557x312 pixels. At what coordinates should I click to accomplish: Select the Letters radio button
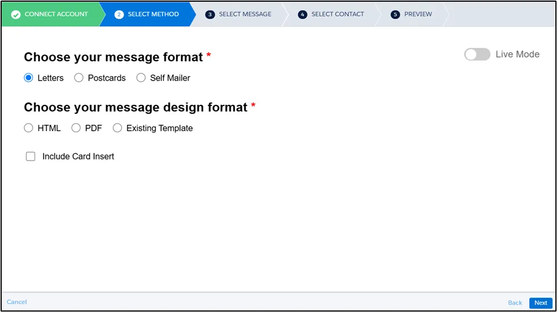click(x=28, y=78)
